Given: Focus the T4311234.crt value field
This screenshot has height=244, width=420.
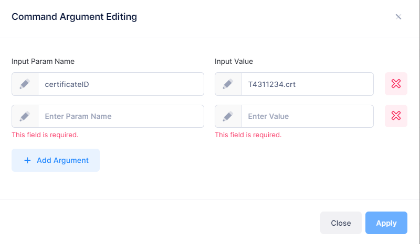Looking at the screenshot, I should 307,84.
